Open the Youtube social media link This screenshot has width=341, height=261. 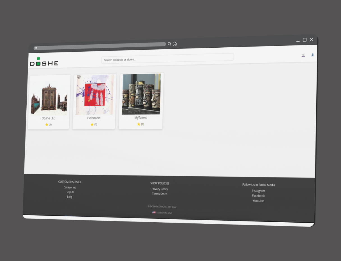point(258,201)
